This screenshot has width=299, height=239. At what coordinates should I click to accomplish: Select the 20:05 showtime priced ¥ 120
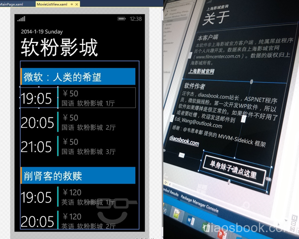coord(37,221)
